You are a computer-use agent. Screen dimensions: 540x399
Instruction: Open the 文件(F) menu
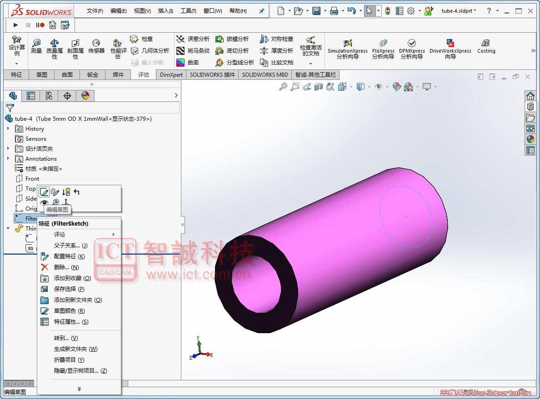[95, 11]
